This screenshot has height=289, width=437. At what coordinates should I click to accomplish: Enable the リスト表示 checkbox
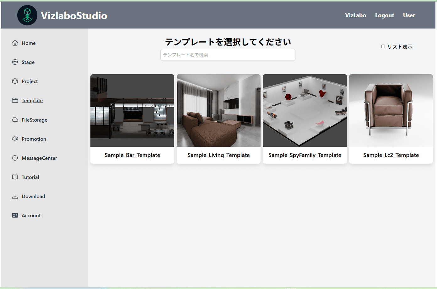tap(383, 46)
